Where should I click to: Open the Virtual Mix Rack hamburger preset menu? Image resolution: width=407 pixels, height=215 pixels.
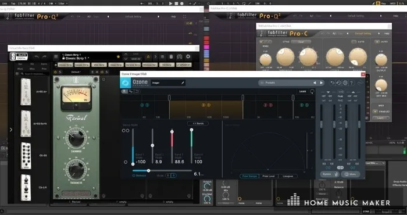pyautogui.click(x=56, y=57)
